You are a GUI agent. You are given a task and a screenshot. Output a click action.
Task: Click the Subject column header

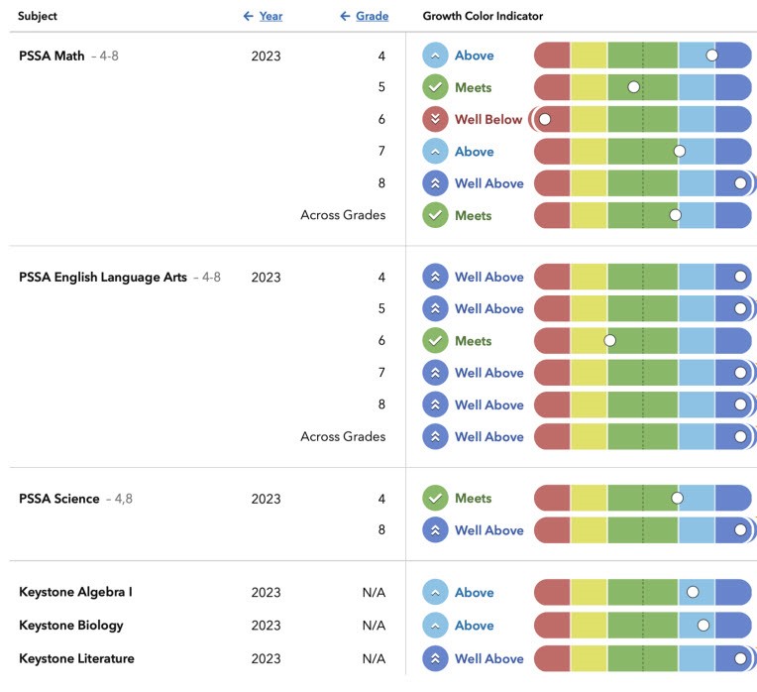point(38,16)
